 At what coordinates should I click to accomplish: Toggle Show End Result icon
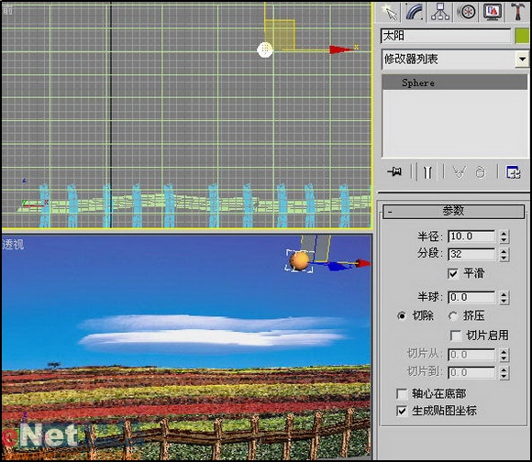click(427, 171)
